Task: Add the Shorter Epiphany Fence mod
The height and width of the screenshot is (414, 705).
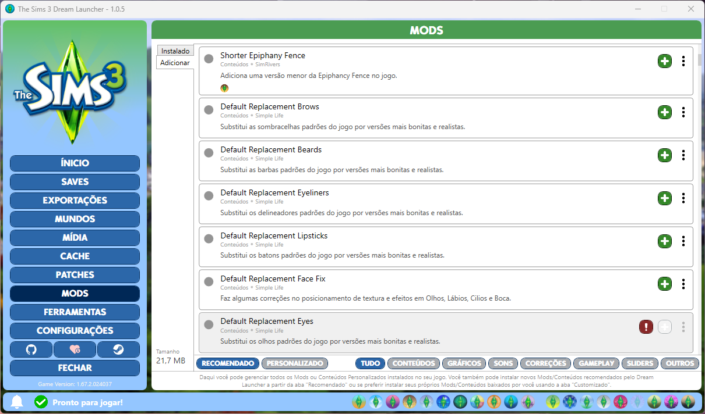Action: point(665,61)
